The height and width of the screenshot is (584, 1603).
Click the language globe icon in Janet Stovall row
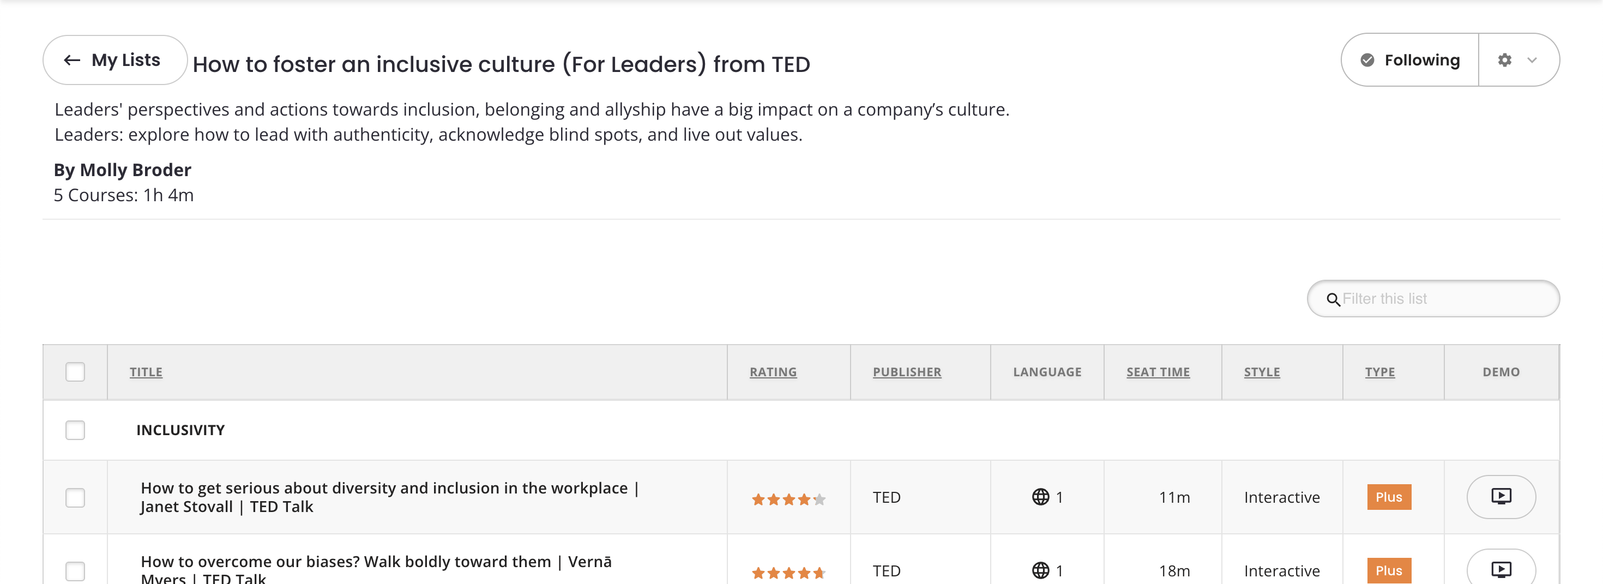coord(1040,497)
